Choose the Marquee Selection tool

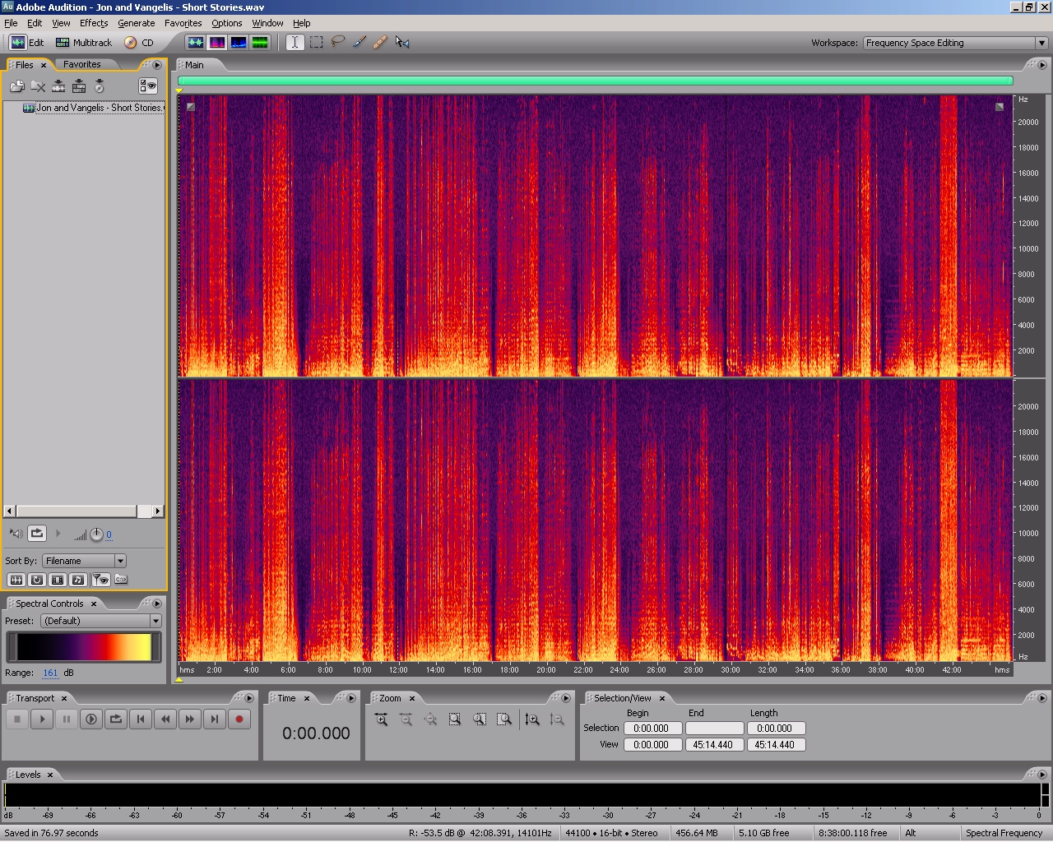click(x=316, y=42)
